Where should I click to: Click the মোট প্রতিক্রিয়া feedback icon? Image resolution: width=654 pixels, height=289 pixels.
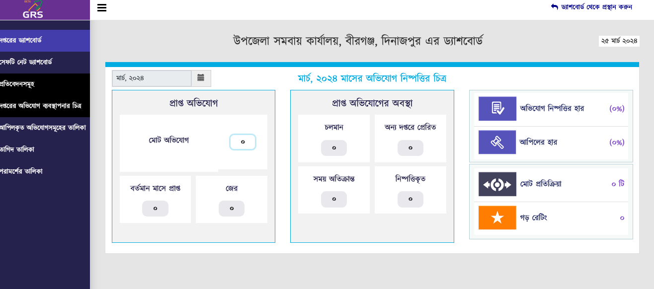point(497,184)
